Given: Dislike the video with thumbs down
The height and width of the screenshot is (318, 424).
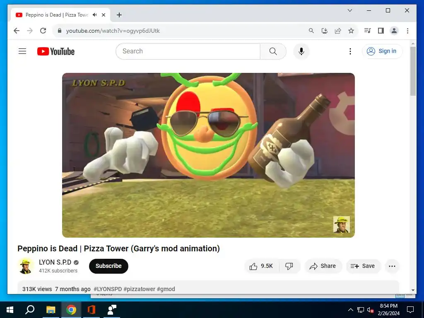Looking at the screenshot, I should point(289,266).
